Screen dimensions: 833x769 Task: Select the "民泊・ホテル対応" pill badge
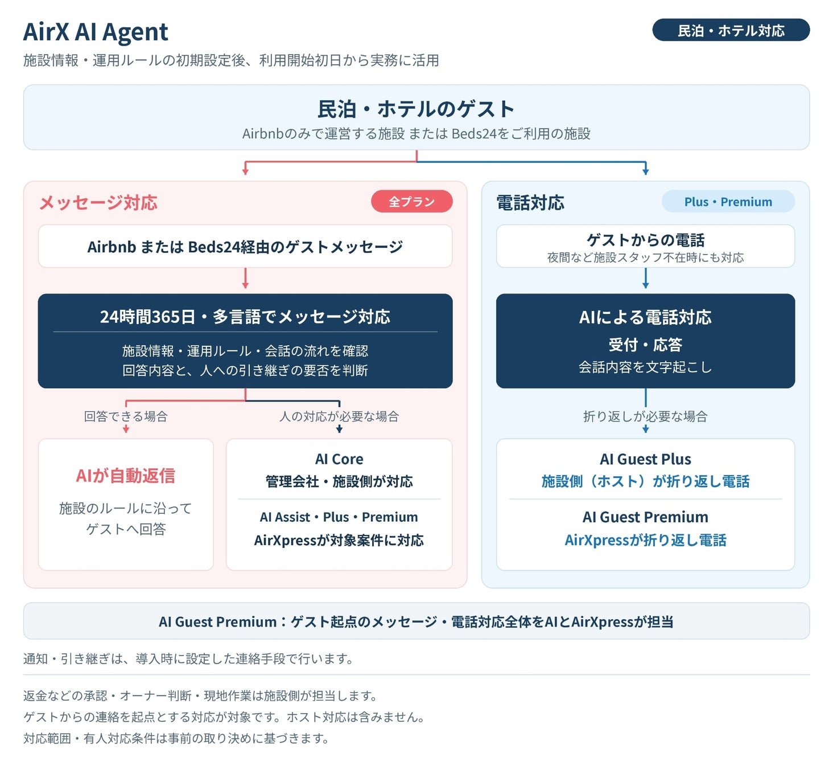(x=731, y=30)
